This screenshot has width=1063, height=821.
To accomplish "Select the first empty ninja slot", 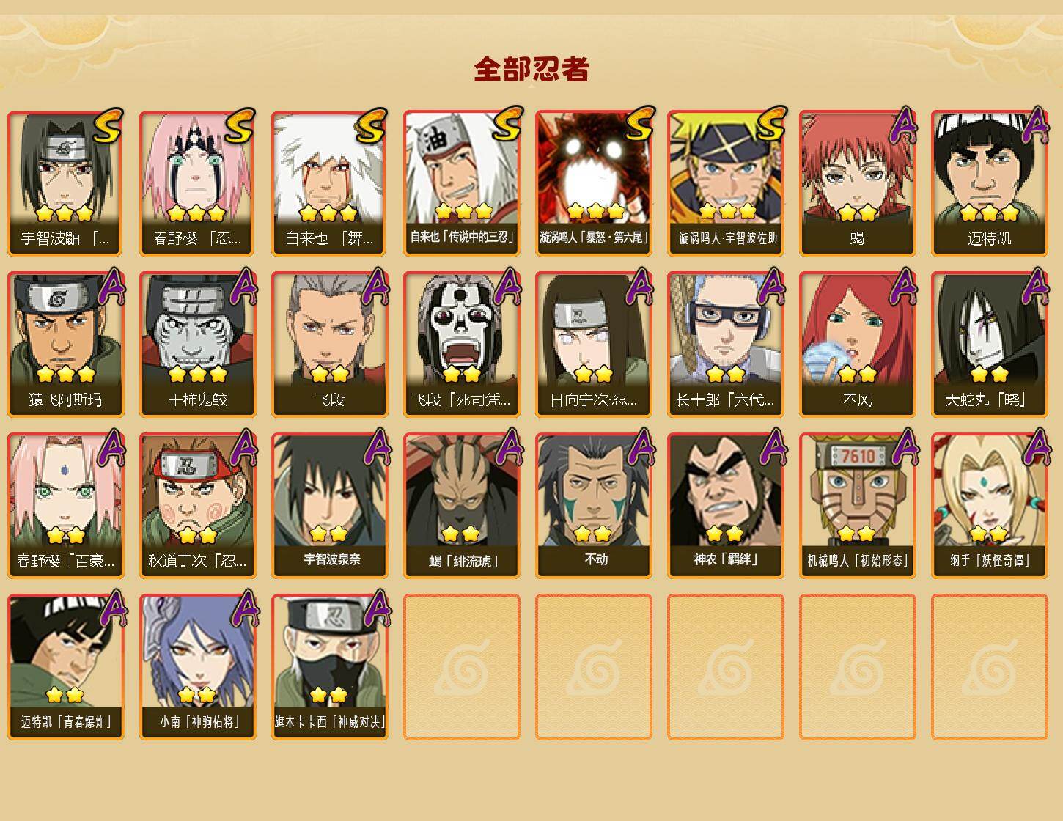I will (461, 667).
